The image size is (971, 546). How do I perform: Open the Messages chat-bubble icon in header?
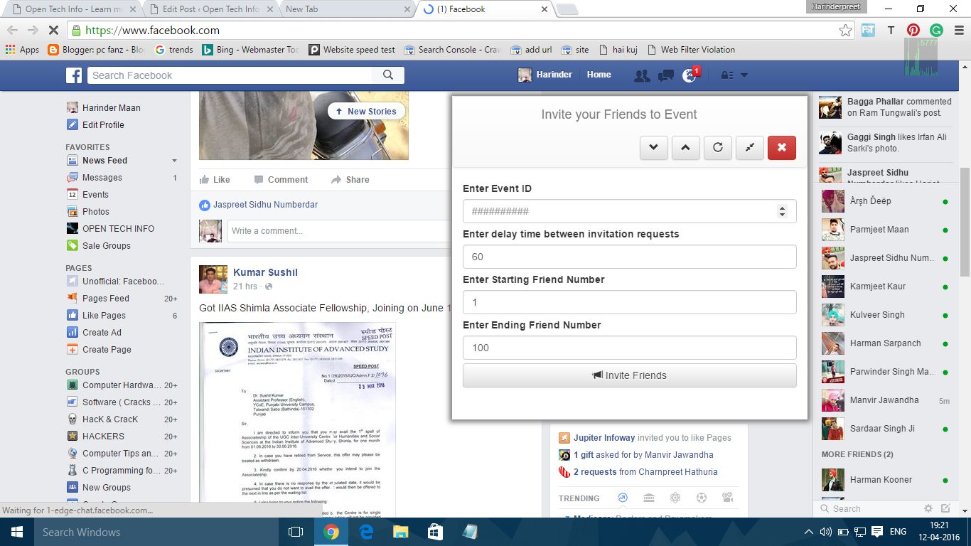[666, 75]
